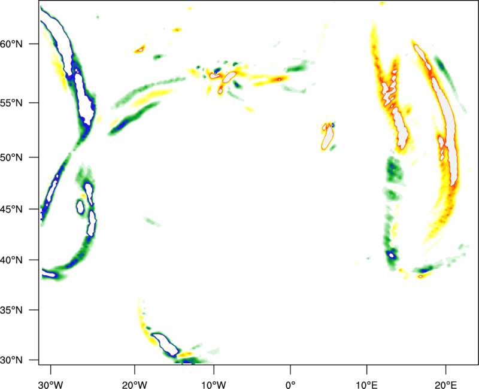479x389 pixels.
Task: Click the 10°W longitude label
Action: coord(214,385)
